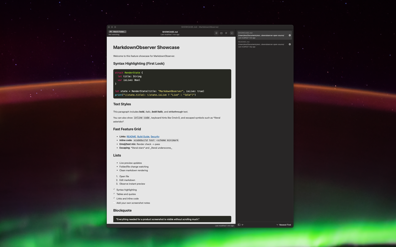Select the single-page reading view icon
The image size is (396, 247).
point(216,33)
